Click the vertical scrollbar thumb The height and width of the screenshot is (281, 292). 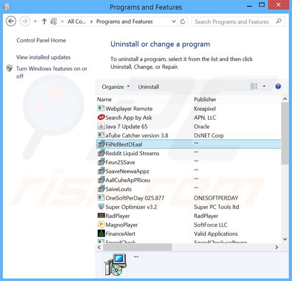[x=285, y=133]
